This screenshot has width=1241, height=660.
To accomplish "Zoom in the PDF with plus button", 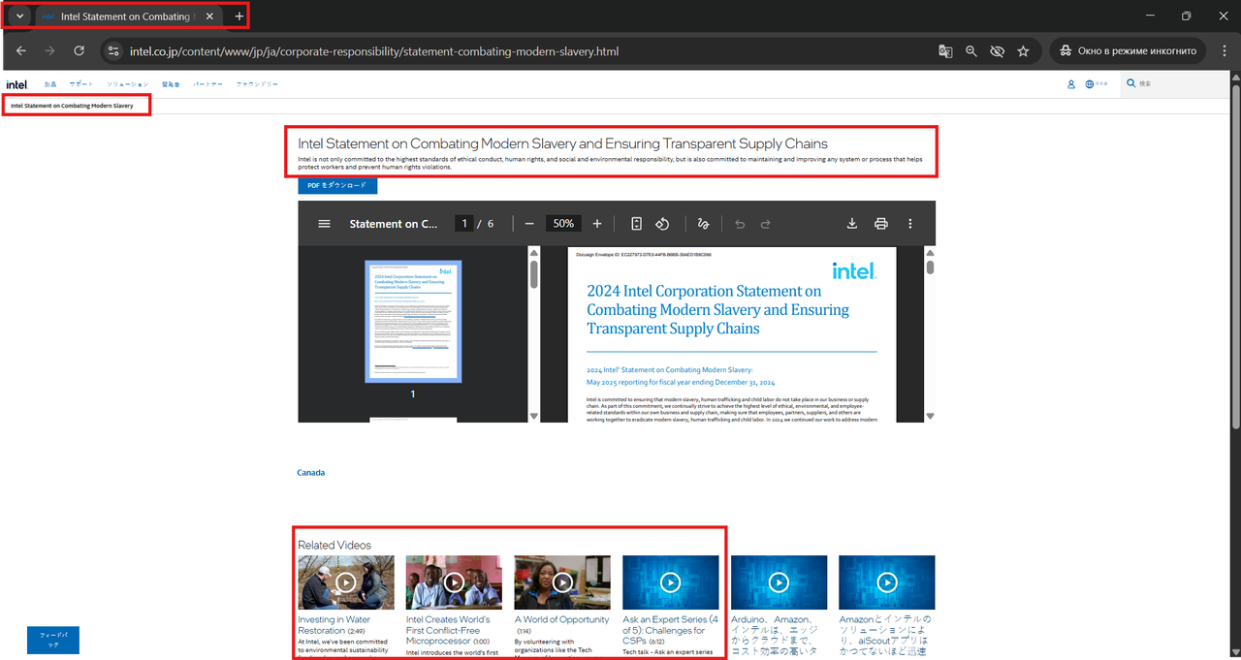I will [x=597, y=224].
